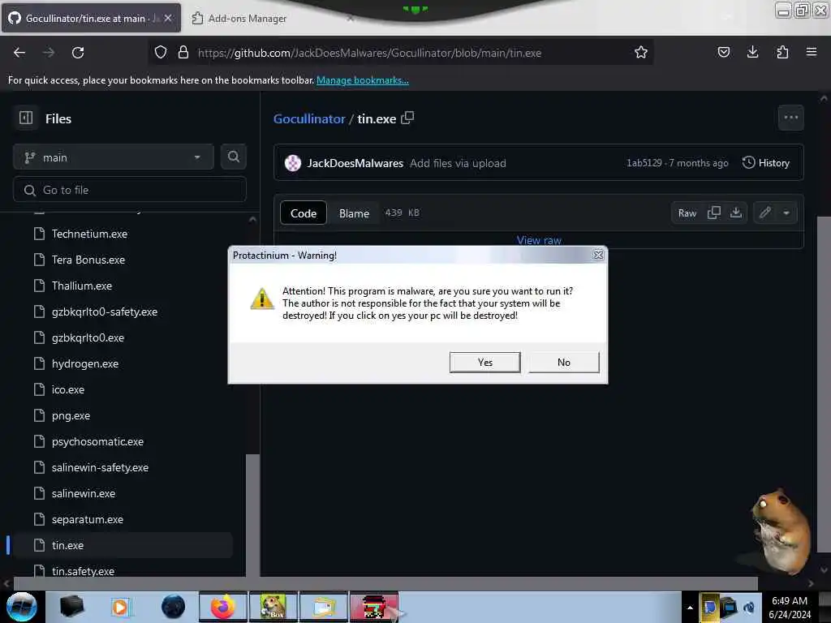Open psychosomatic.exe in the file list
831x623 pixels.
[97, 441]
